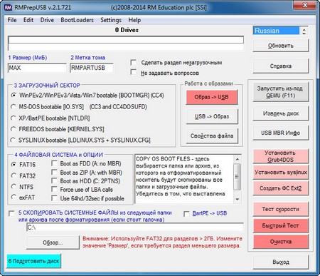The width and height of the screenshot is (320, 276).
Task: Click Установить syslinux button
Action: pos(281,173)
